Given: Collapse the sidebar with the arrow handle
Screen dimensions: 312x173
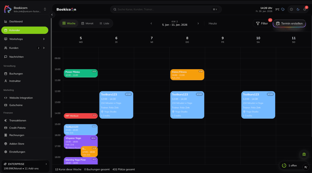Looking at the screenshot, I should [x=52, y=15].
